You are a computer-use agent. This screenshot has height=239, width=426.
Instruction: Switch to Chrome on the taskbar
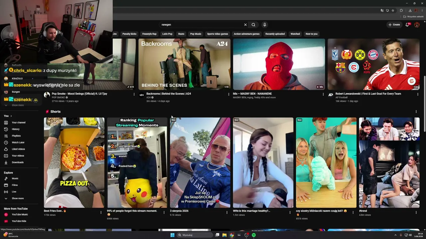click(232, 235)
